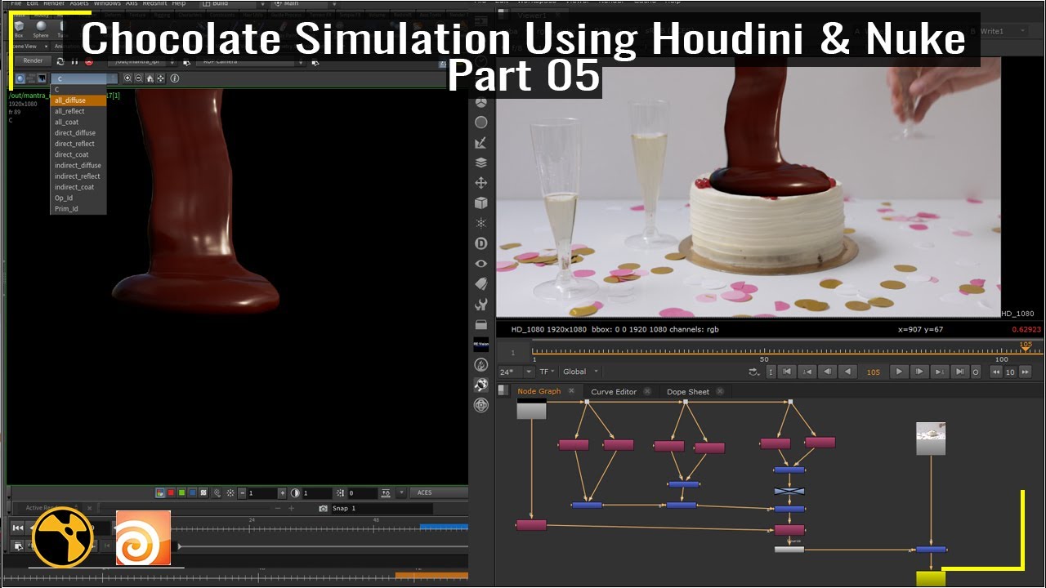
Task: Click the Render button in Houdini
Action: tap(33, 61)
